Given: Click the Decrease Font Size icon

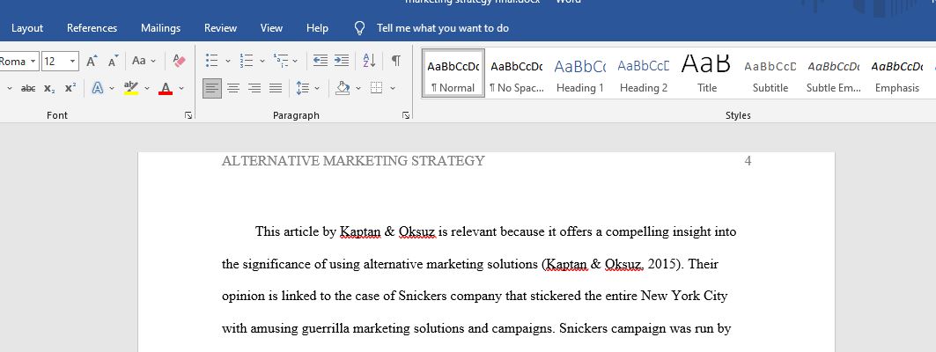Looking at the screenshot, I should pos(113,61).
